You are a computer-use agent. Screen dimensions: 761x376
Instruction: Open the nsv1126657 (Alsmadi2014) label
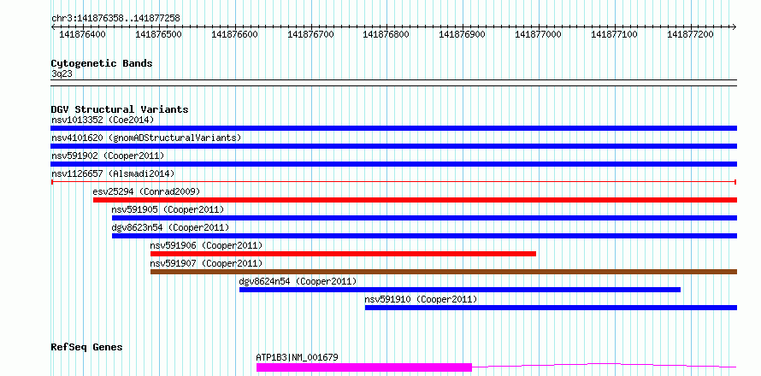coord(113,173)
